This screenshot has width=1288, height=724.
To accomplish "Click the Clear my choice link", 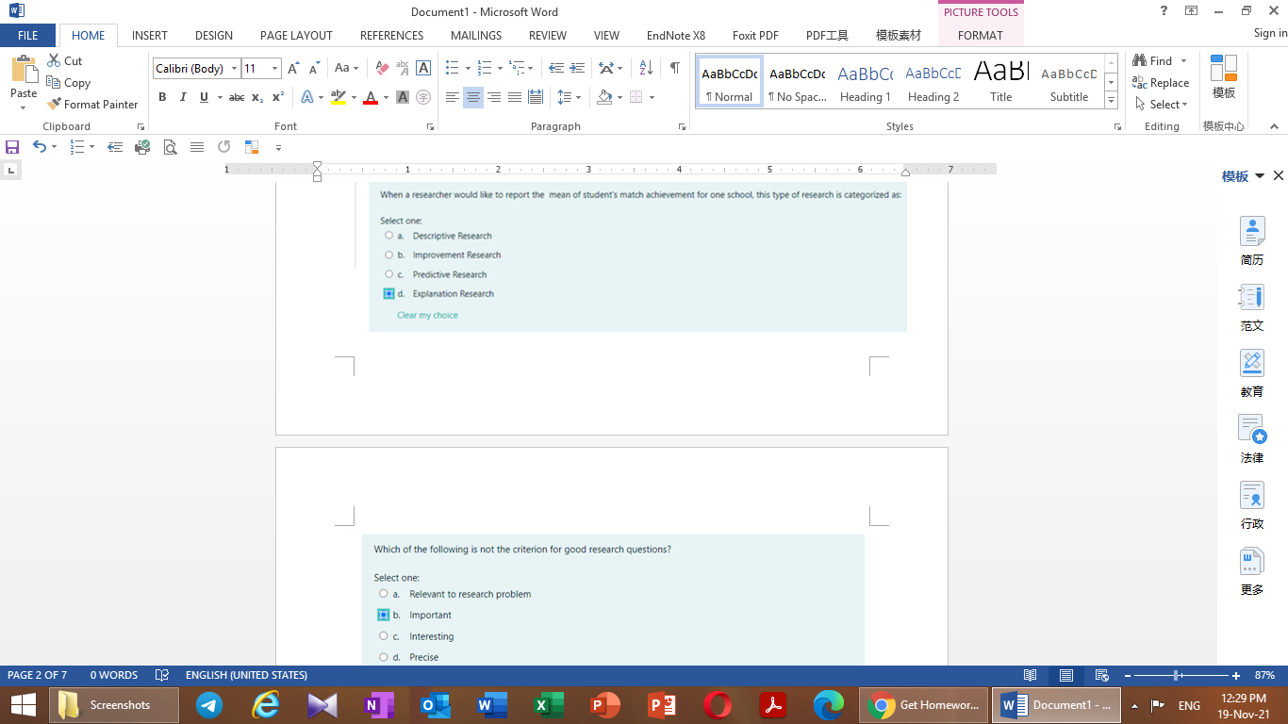I will point(427,314).
